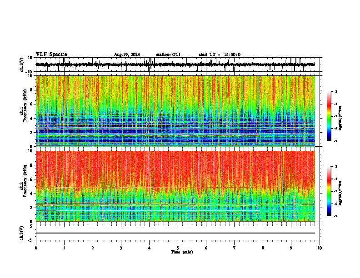Click the "2" tick on ch.2 frequency axis
360x278 pixels.
[x=31, y=208]
